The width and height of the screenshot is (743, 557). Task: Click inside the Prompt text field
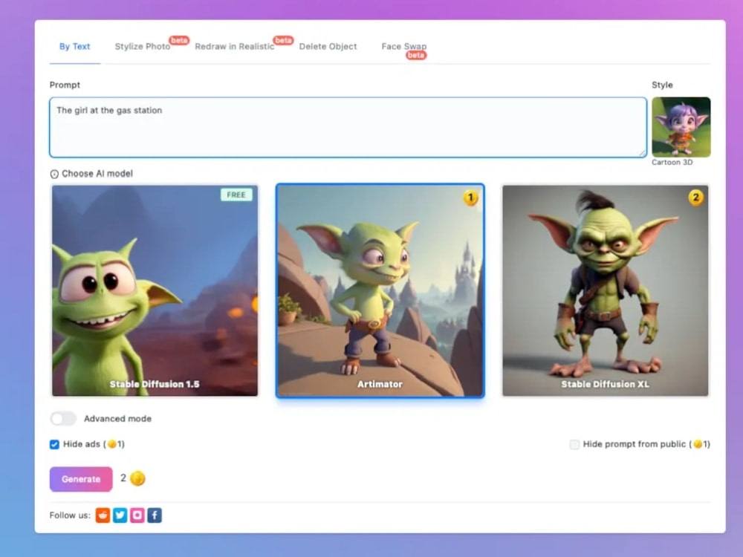[348, 126]
